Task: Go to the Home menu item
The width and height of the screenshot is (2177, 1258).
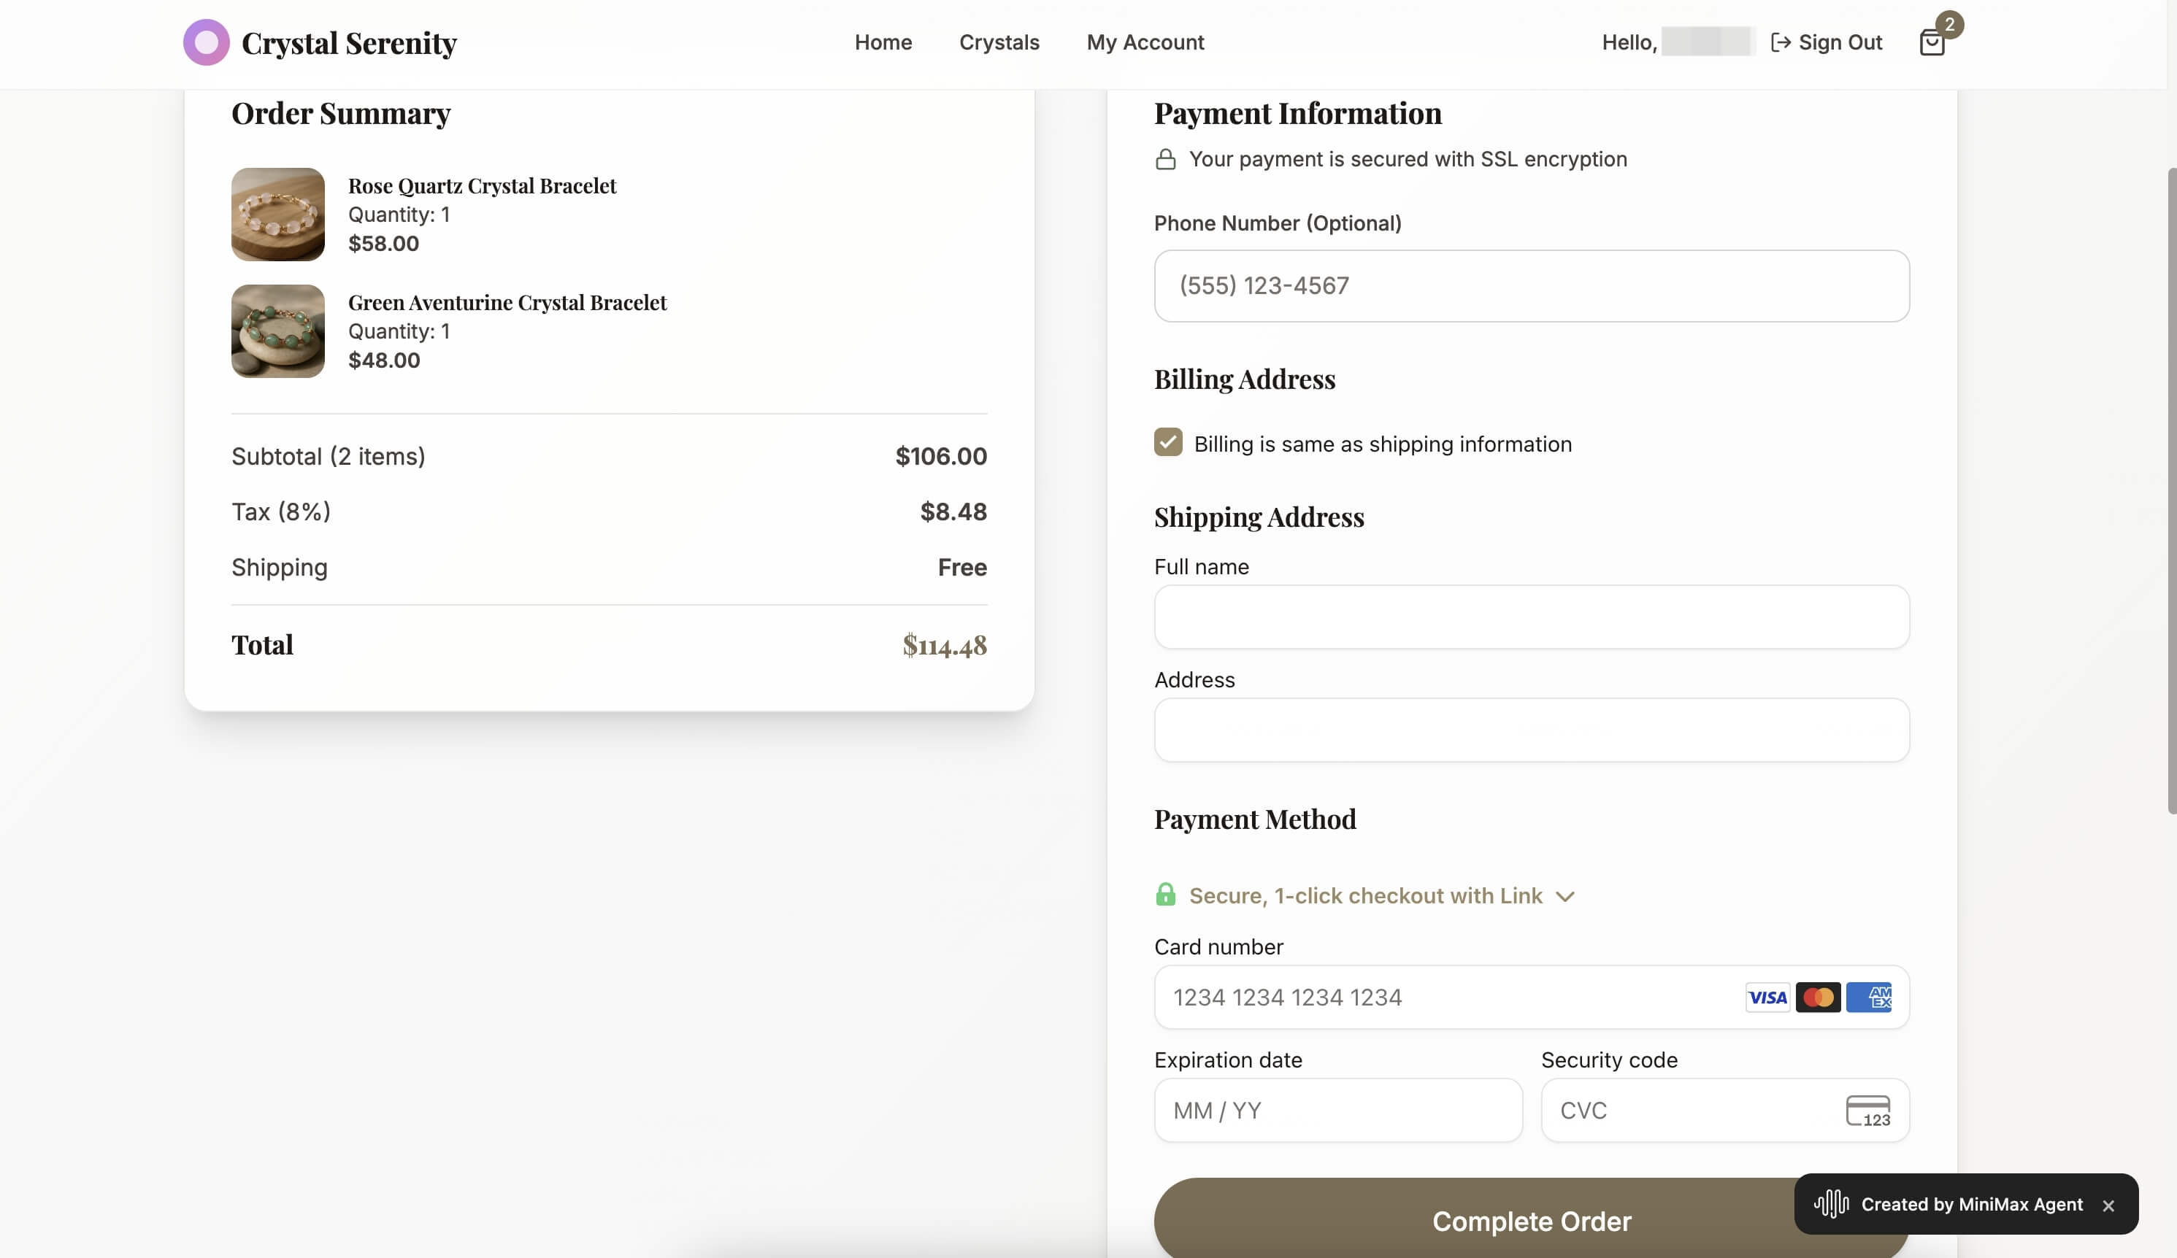Action: click(x=883, y=42)
